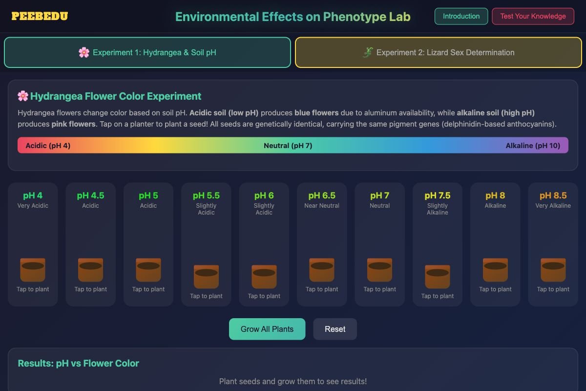Image resolution: width=586 pixels, height=391 pixels.
Task: Reset the hydrangea experiment
Action: click(x=335, y=329)
